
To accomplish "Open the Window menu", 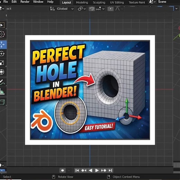I will pyautogui.click(x=38, y=2).
